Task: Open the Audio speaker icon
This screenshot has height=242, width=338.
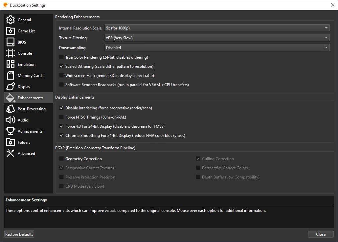Action: (11, 120)
